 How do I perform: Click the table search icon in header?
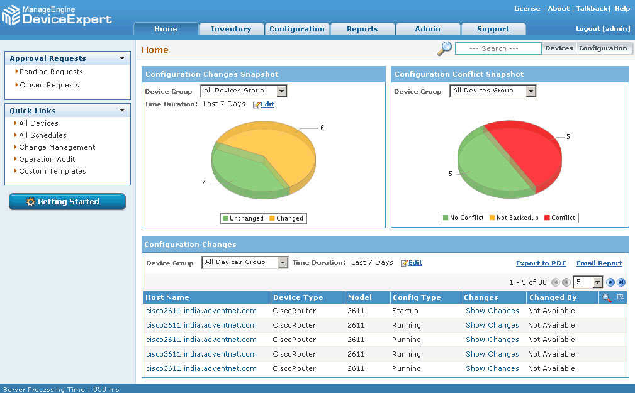607,297
